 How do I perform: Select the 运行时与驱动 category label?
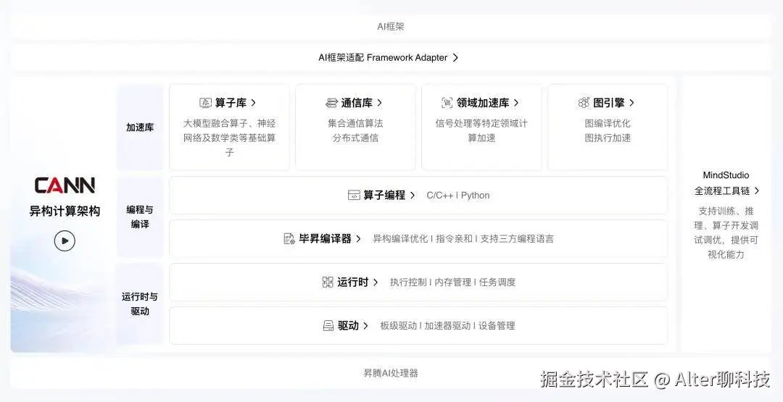coord(140,303)
